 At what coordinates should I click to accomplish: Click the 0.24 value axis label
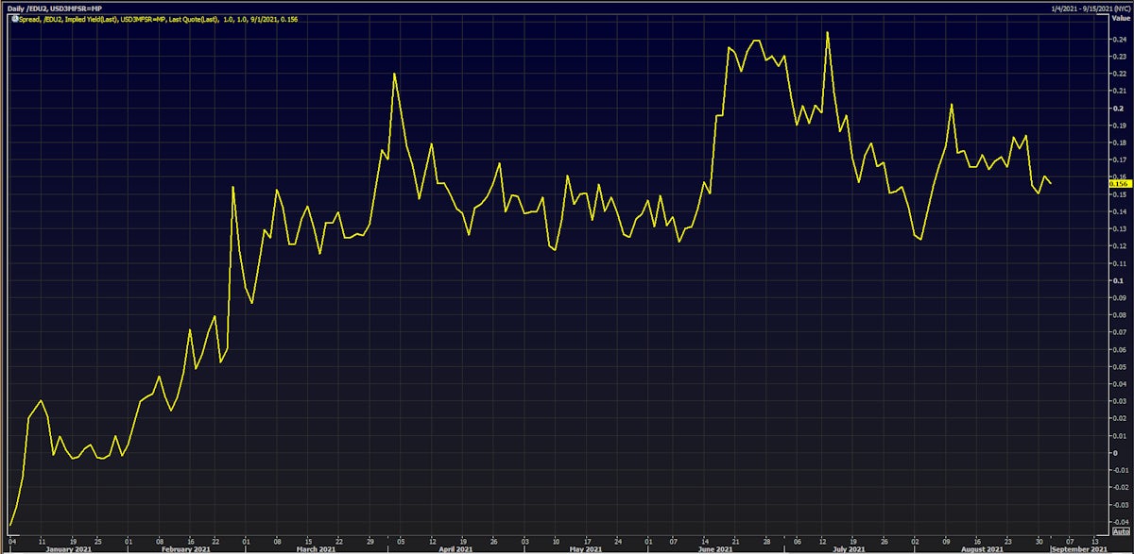click(x=1121, y=39)
